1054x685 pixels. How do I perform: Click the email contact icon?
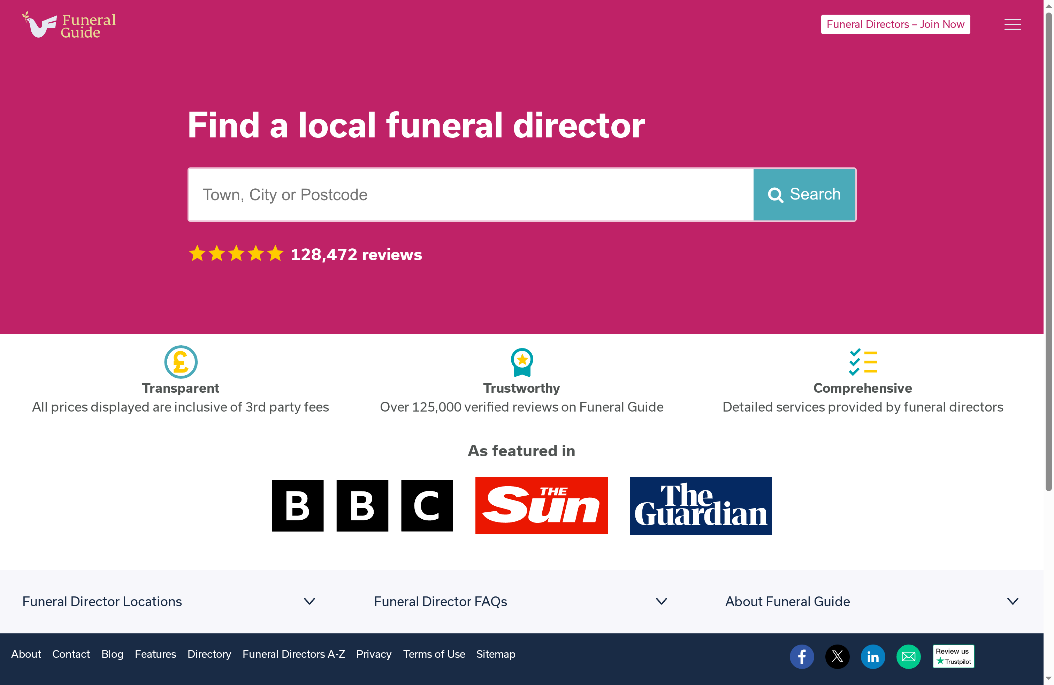point(908,657)
